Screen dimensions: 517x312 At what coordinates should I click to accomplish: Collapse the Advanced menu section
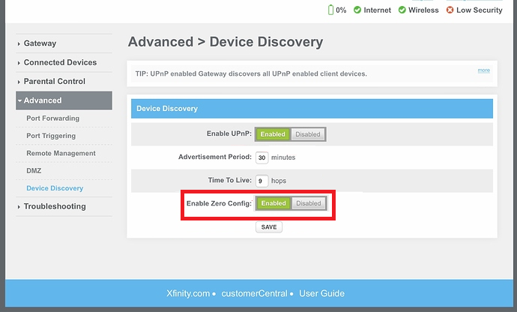[x=43, y=100]
